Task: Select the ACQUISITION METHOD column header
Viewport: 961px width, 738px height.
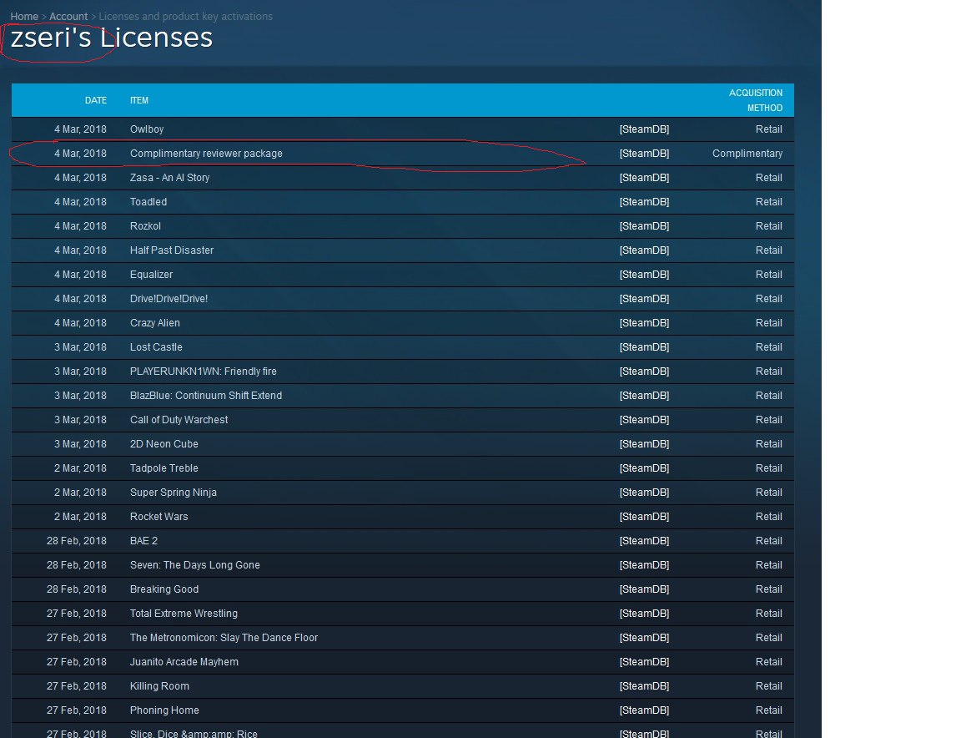Action: (756, 101)
